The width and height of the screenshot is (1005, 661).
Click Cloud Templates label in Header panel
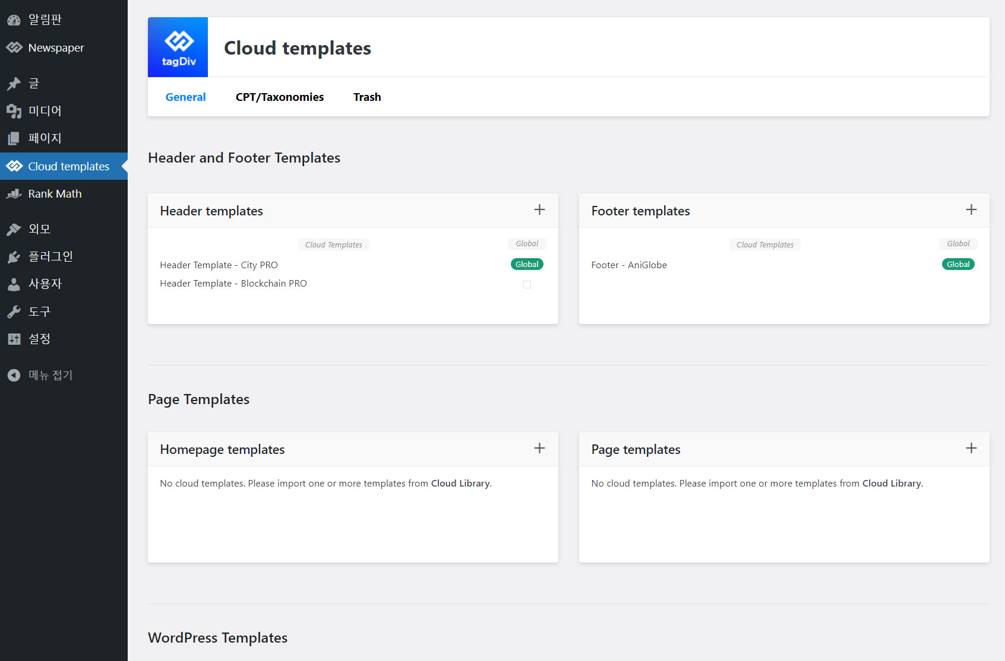click(x=334, y=244)
